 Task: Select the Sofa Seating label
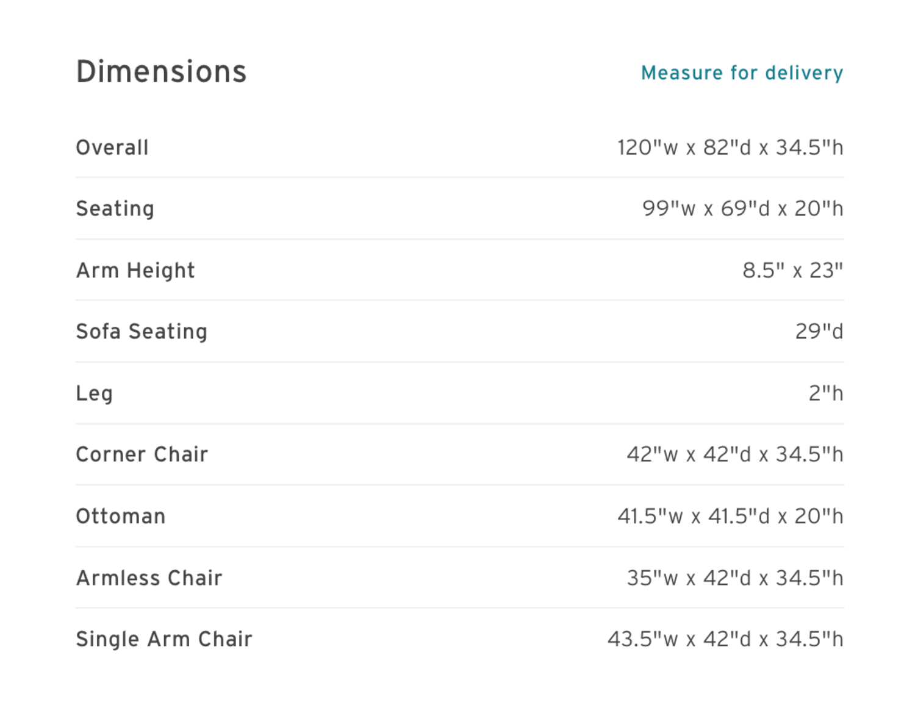[x=142, y=331]
